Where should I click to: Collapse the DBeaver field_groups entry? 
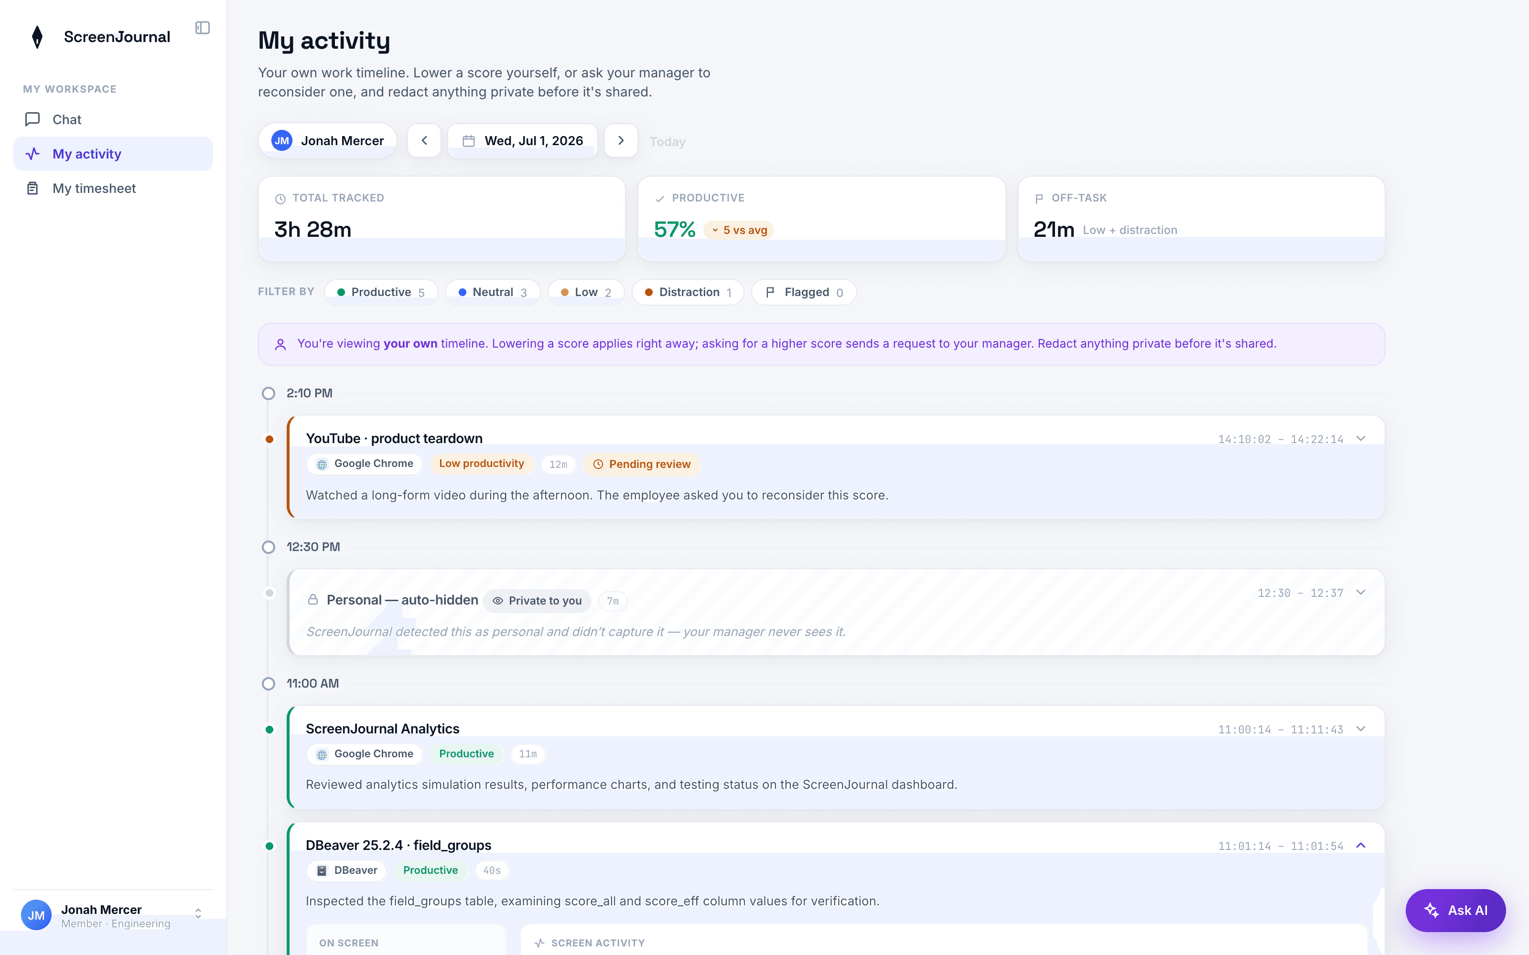click(x=1361, y=846)
